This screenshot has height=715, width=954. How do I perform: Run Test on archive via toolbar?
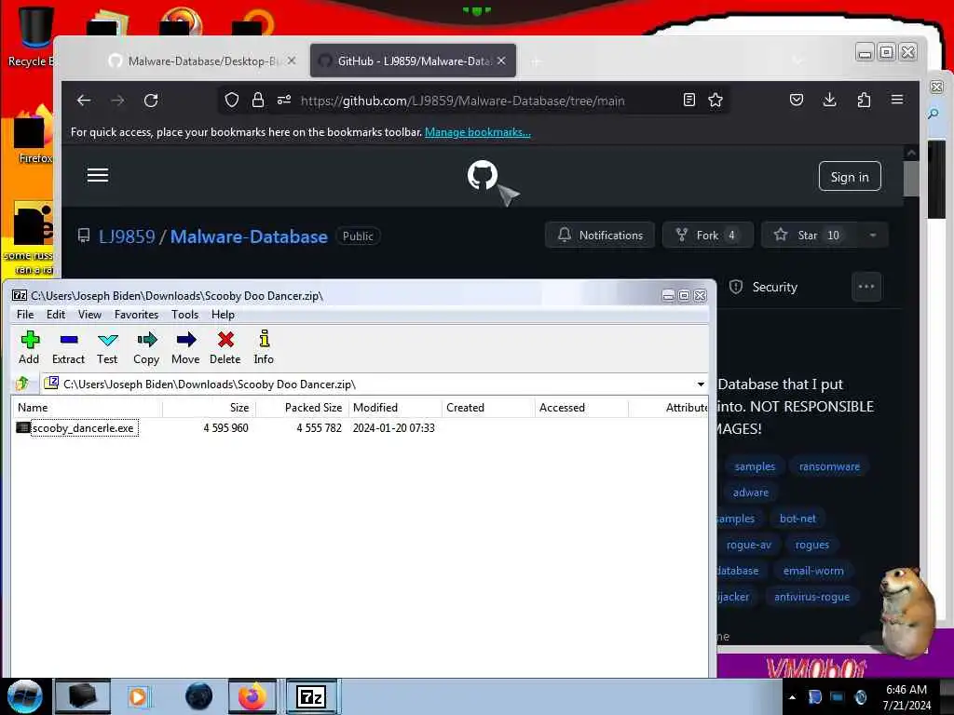click(x=107, y=348)
